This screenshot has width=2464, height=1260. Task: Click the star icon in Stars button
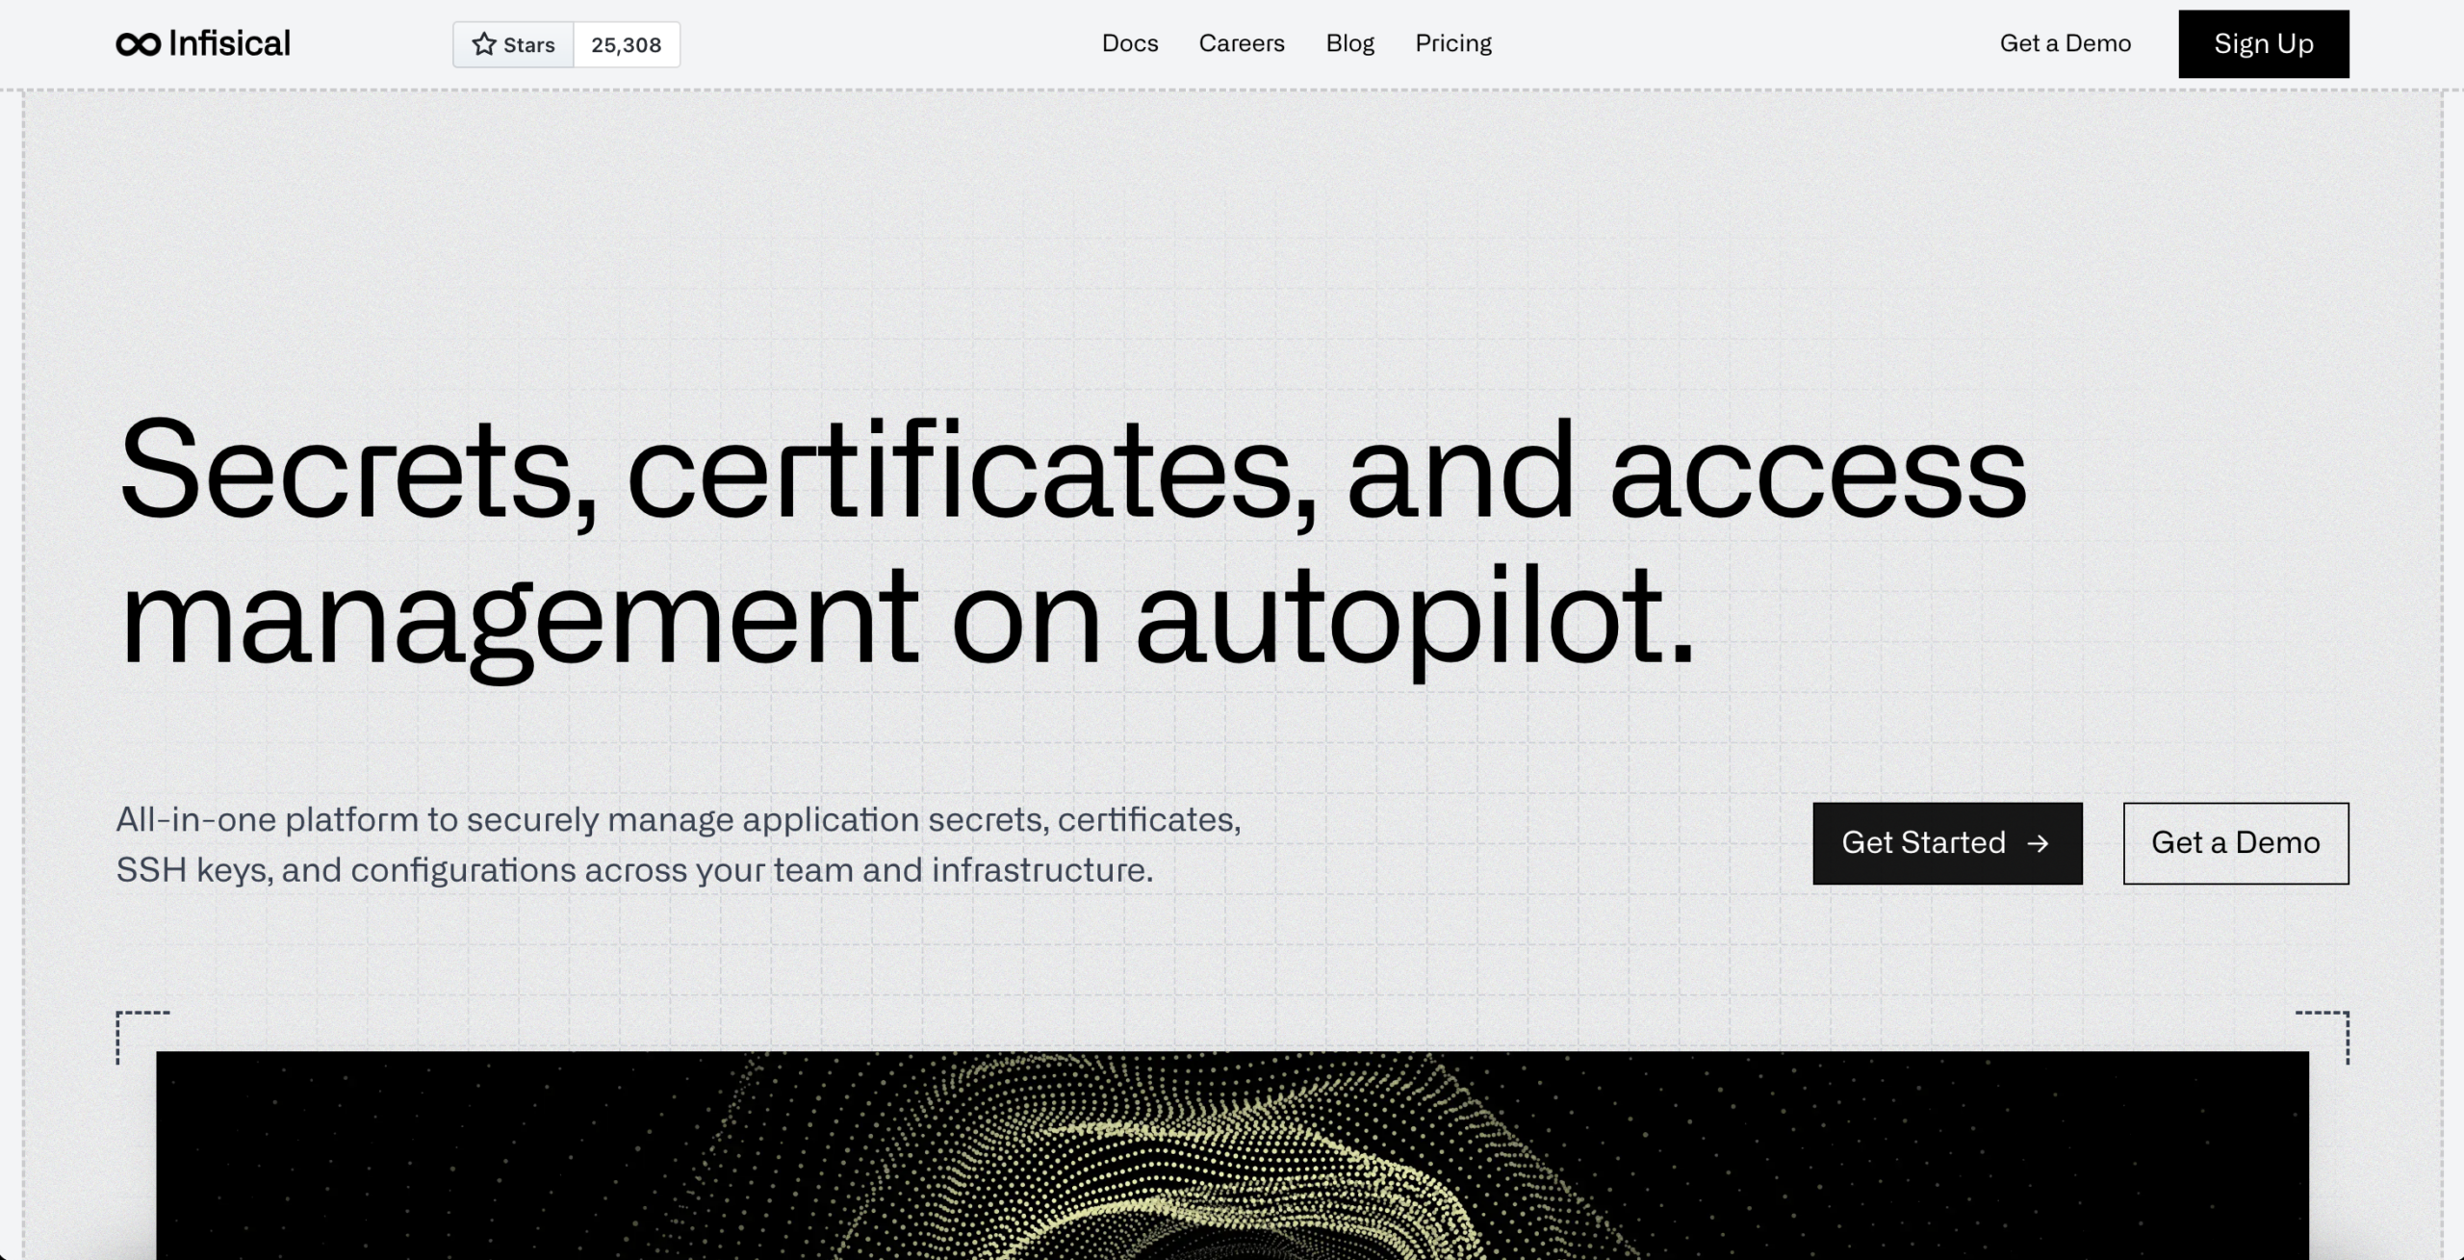(x=484, y=44)
